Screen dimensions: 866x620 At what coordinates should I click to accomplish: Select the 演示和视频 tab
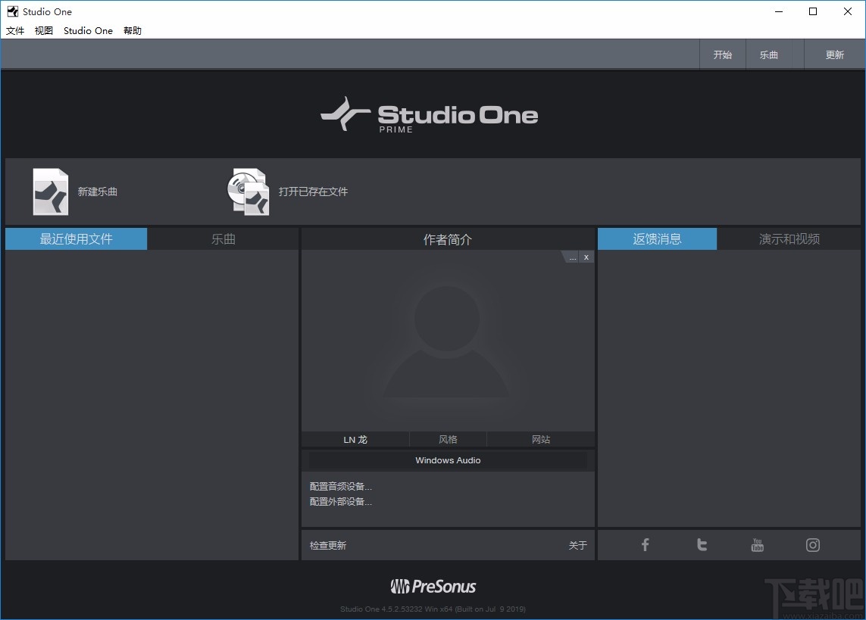(789, 239)
